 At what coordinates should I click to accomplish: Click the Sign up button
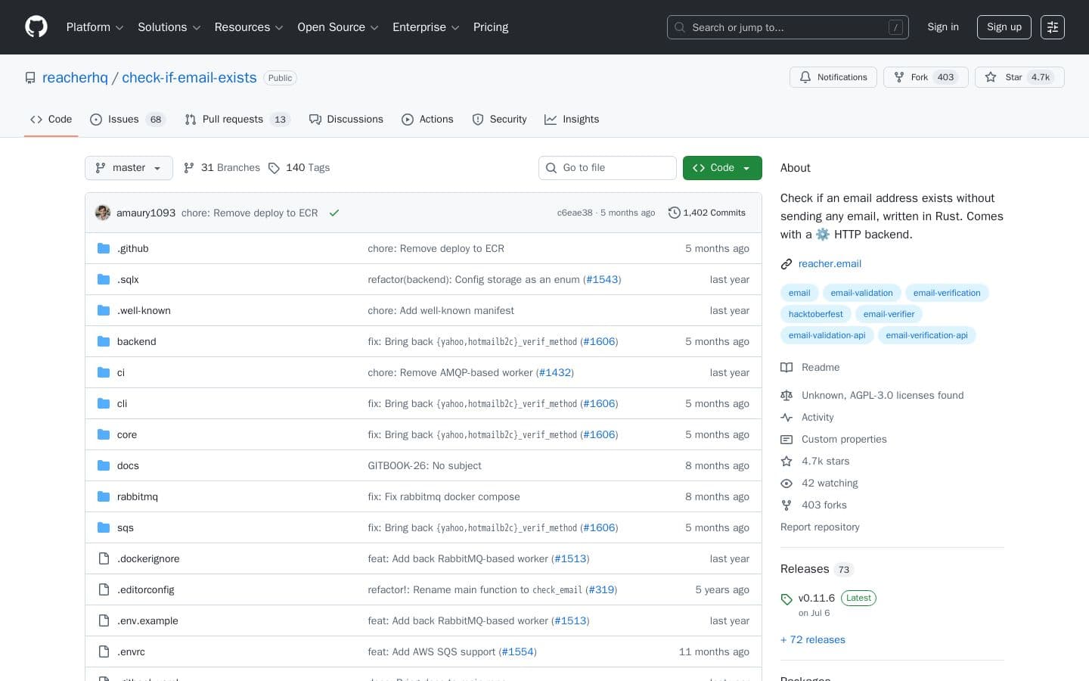[x=1004, y=27]
